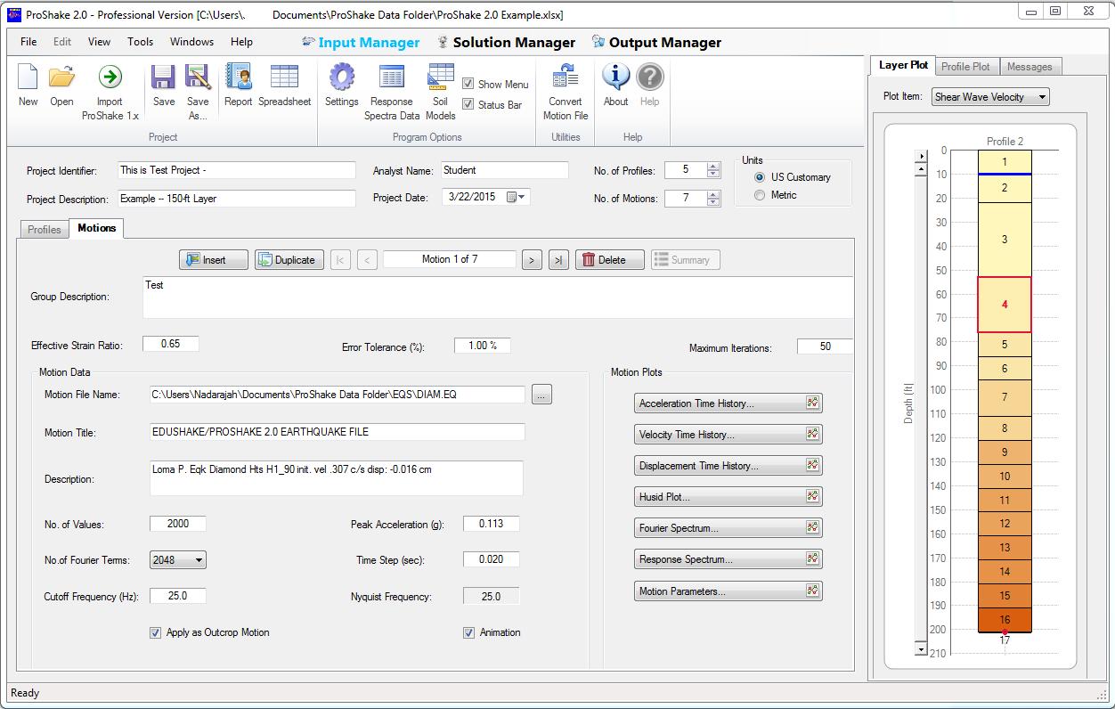This screenshot has width=1115, height=709.
Task: Click the Analyst Name field
Action: pyautogui.click(x=505, y=170)
